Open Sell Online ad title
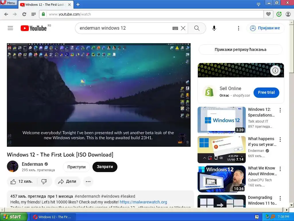The width and height of the screenshot is (294, 221). click(231, 89)
